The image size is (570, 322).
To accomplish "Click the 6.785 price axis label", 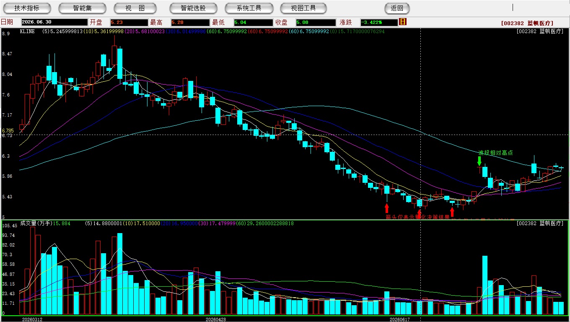I will pos(8,131).
